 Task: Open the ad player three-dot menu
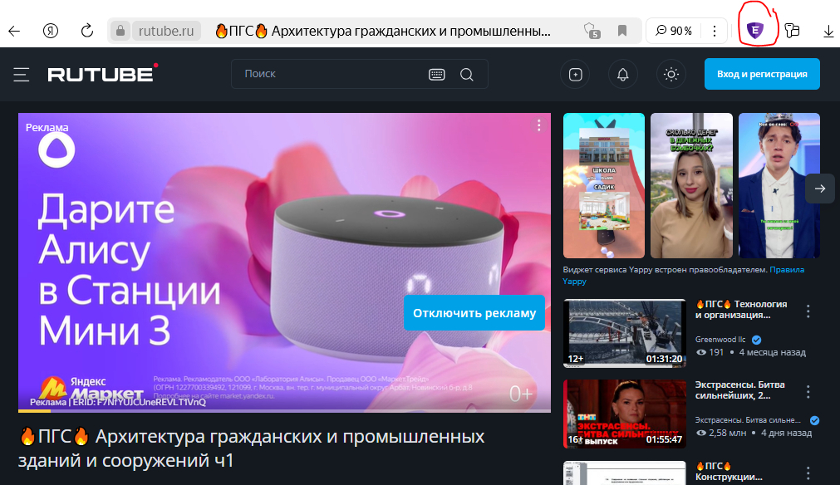click(x=539, y=125)
